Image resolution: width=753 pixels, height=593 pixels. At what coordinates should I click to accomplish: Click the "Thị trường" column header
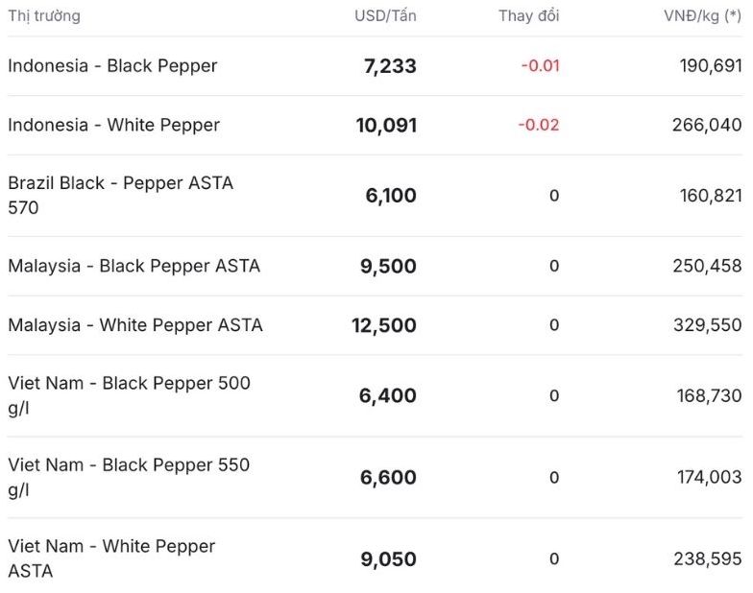pyautogui.click(x=44, y=15)
